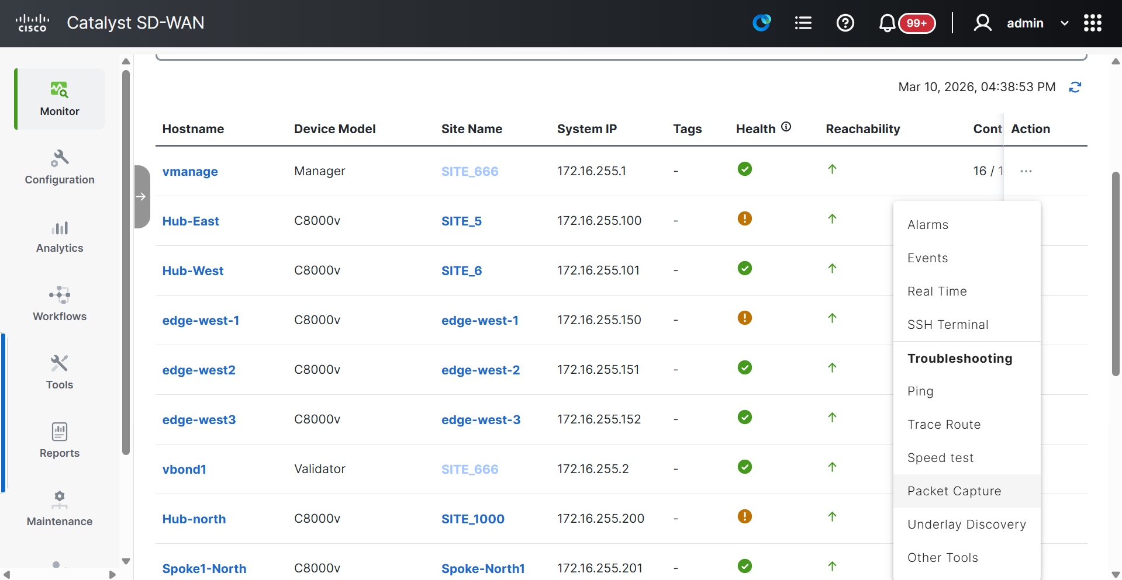The height and width of the screenshot is (580, 1122).
Task: Open the Monitor section in sidebar
Action: pyautogui.click(x=59, y=98)
